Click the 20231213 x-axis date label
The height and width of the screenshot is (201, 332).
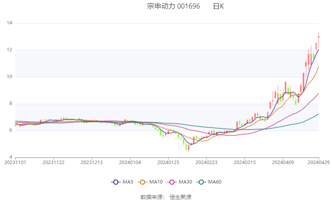(92, 163)
